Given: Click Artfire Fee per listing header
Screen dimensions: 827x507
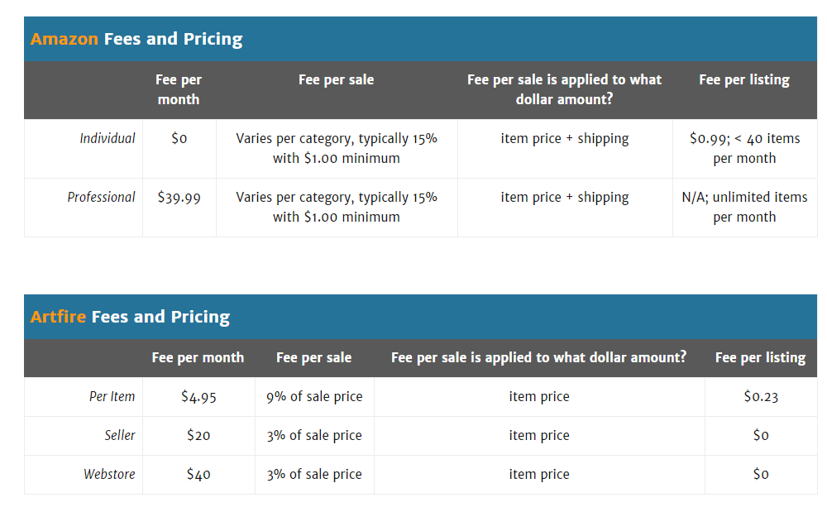Looking at the screenshot, I should click(760, 357).
